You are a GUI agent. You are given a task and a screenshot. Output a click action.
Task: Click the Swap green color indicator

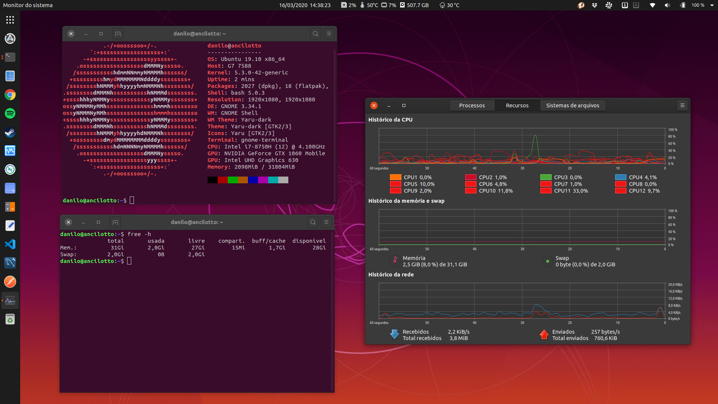click(x=547, y=261)
